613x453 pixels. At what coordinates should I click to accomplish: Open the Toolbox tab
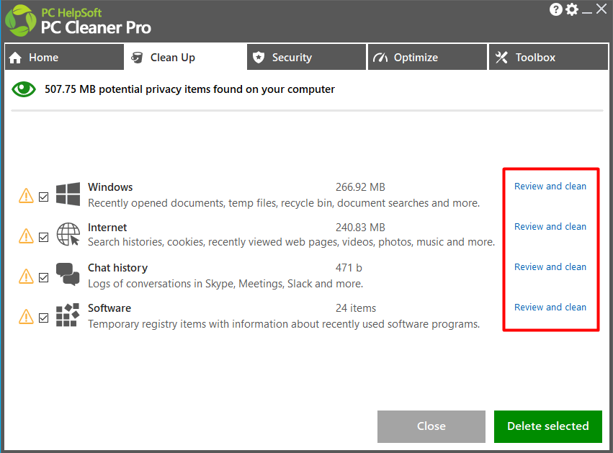548,57
